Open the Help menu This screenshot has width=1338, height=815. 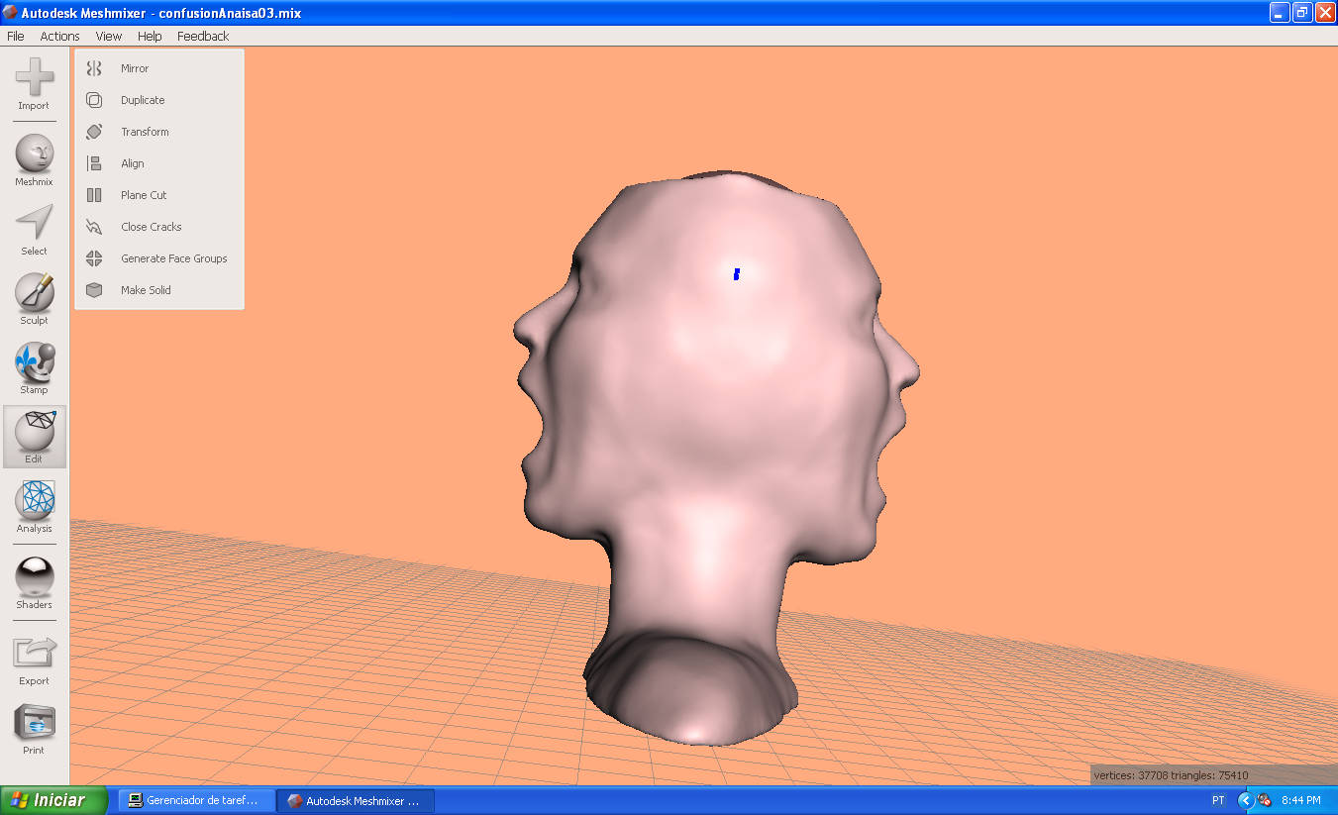pos(150,36)
